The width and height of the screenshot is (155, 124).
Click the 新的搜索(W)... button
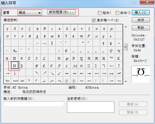61,12
